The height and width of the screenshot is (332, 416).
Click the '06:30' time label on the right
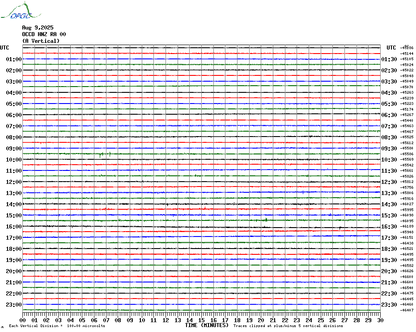coord(389,115)
